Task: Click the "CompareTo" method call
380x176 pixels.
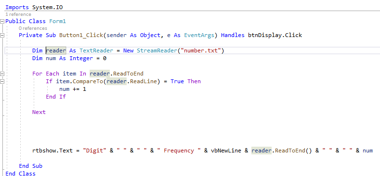Action: pos(88,81)
